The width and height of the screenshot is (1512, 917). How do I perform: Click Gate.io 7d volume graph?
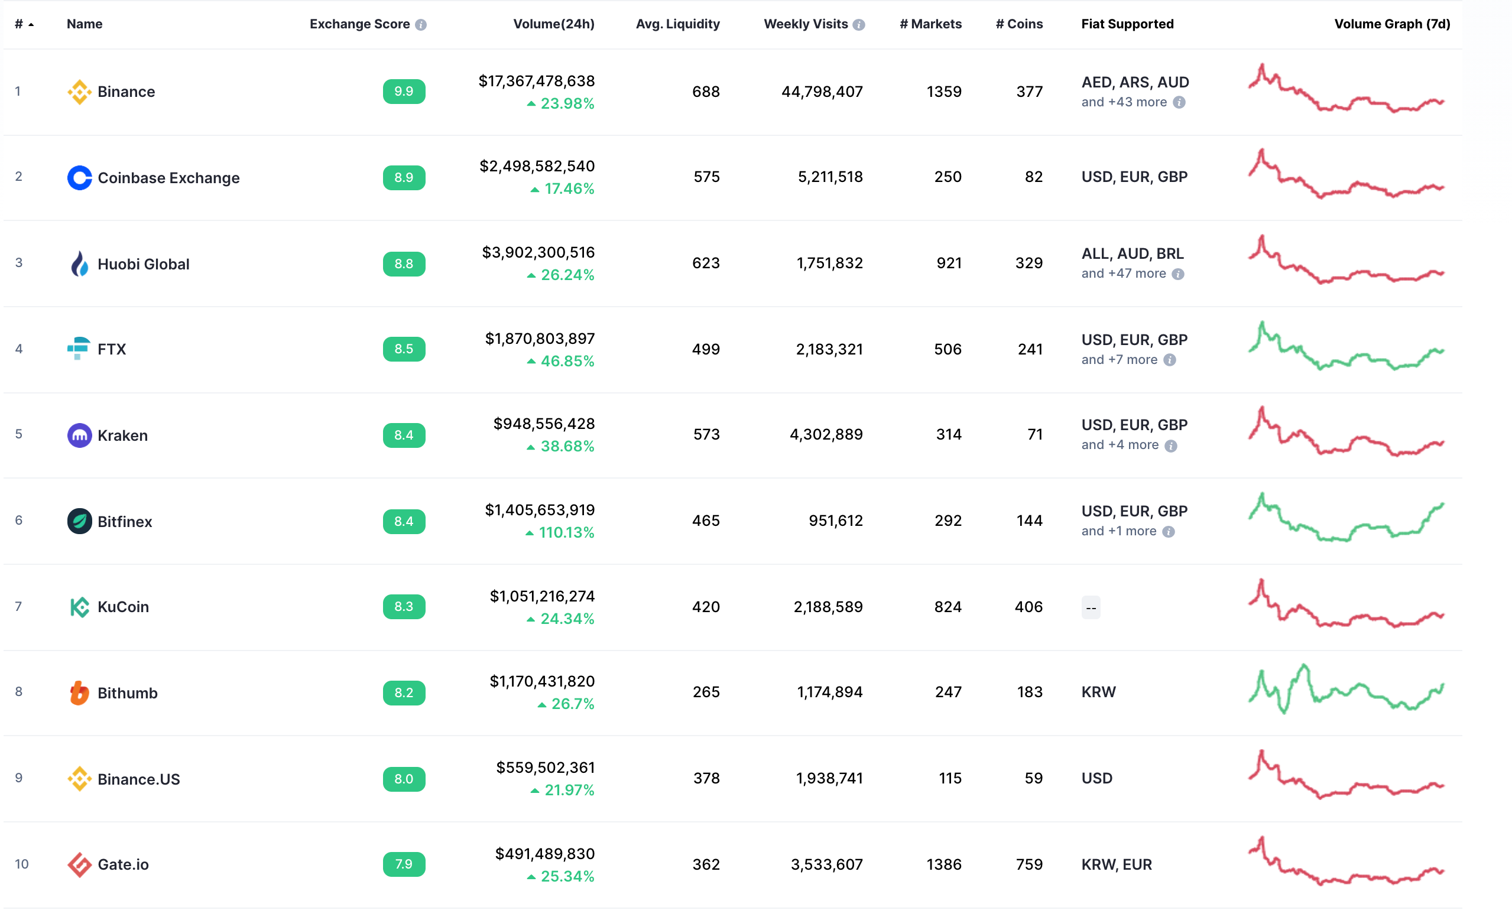click(1346, 860)
